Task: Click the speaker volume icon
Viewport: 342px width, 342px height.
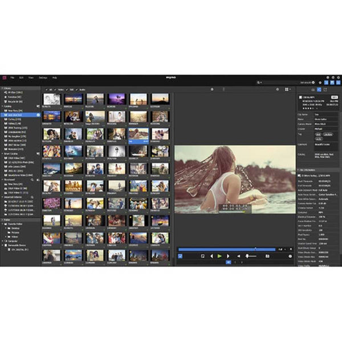Action: [239, 256]
